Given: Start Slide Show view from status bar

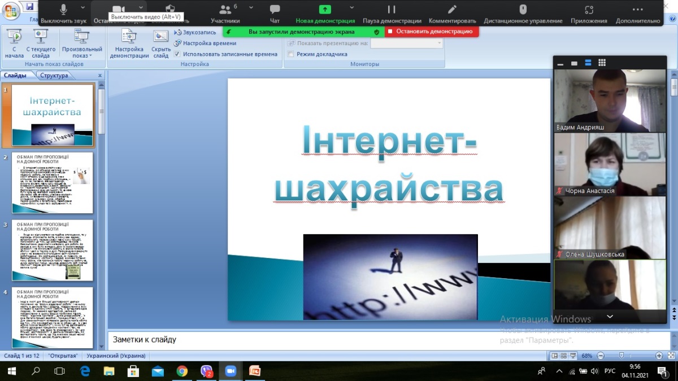Looking at the screenshot, I should (x=573, y=356).
